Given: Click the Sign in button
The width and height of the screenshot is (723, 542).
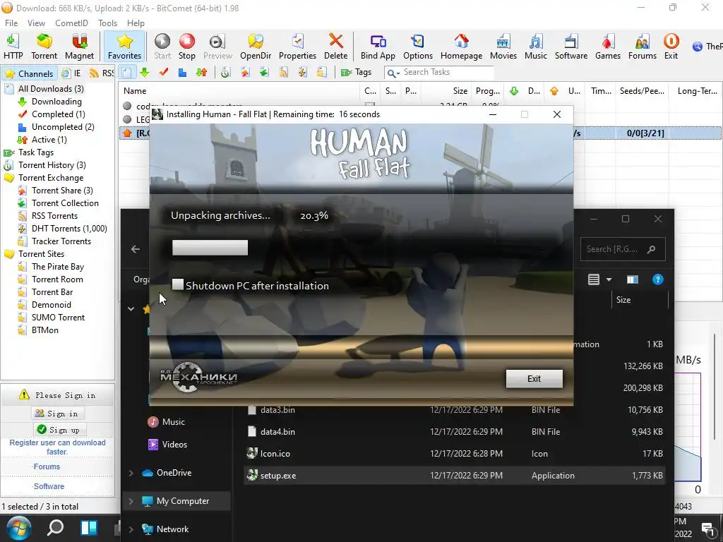Looking at the screenshot, I should [x=58, y=414].
